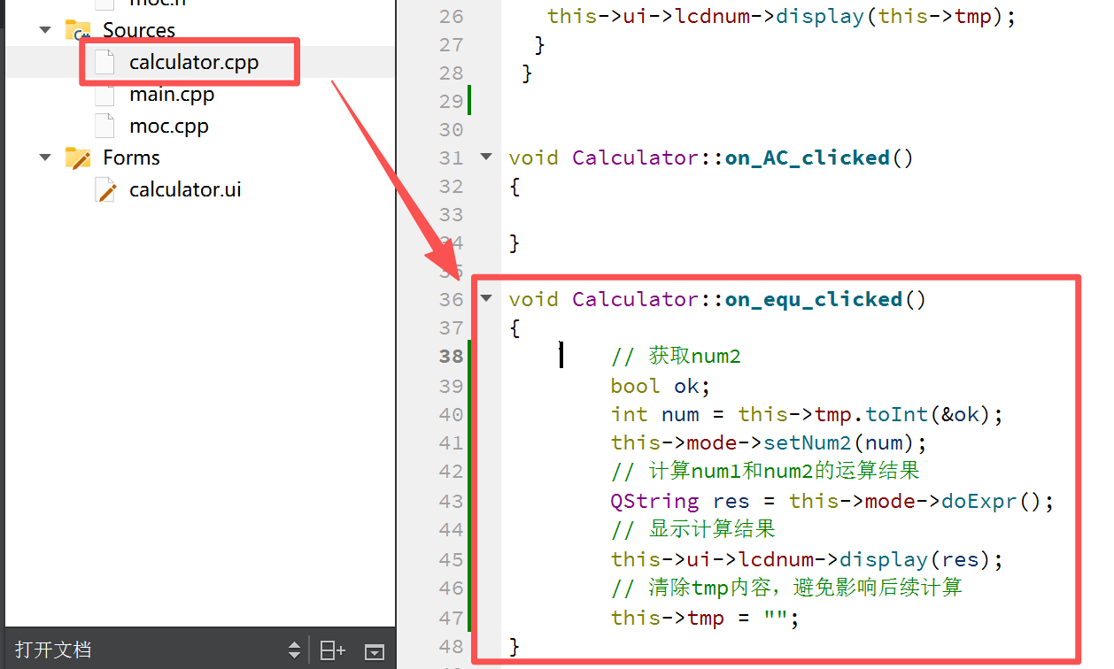Click QString on line 43
Screen dimensions: 1114x669
point(654,502)
